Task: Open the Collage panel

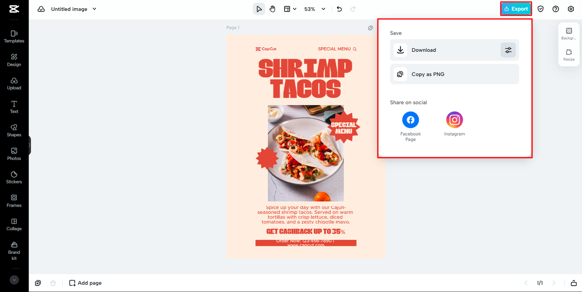Action: (14, 225)
